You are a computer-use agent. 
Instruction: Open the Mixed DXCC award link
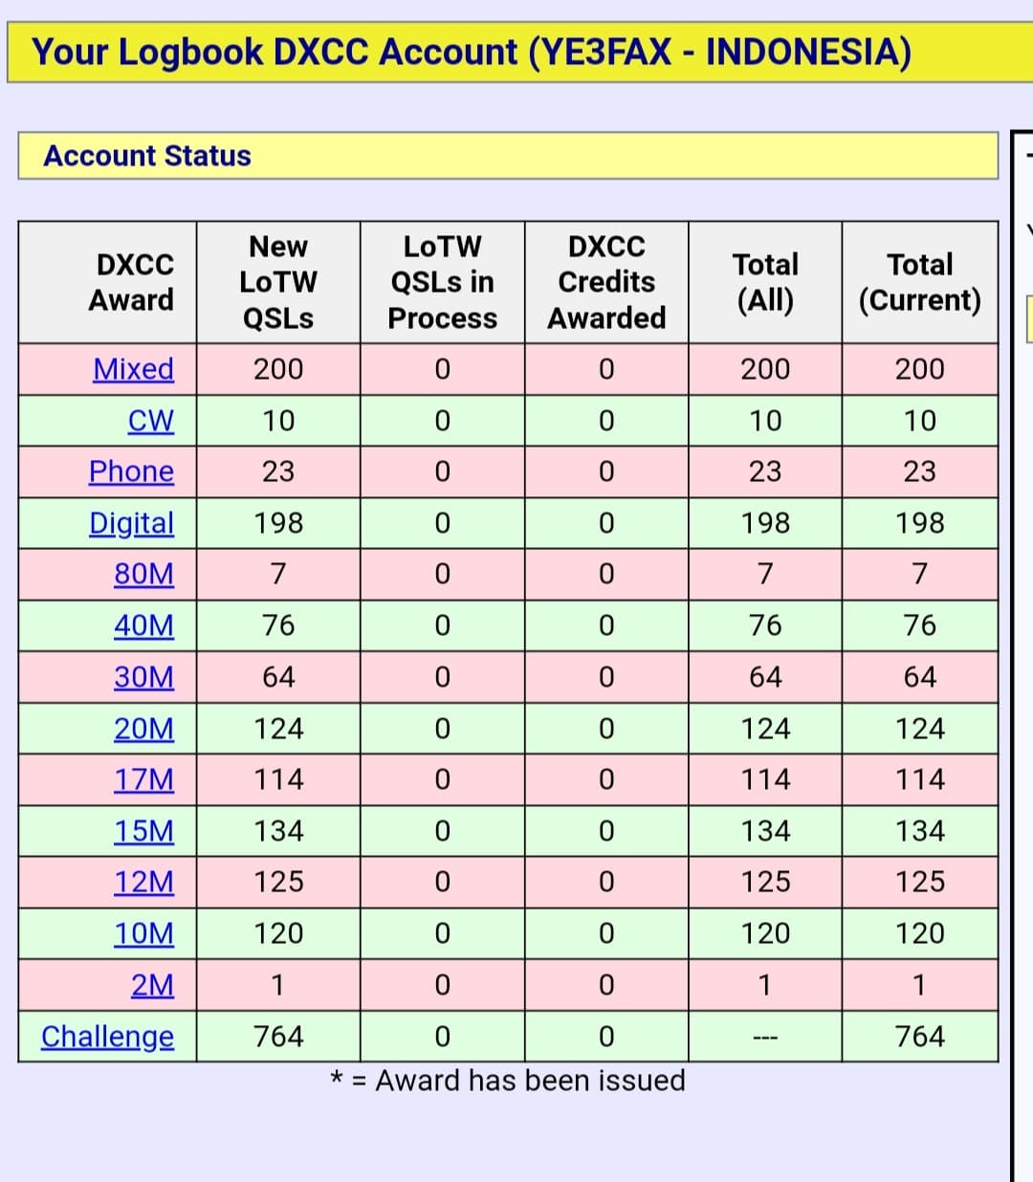pos(133,369)
